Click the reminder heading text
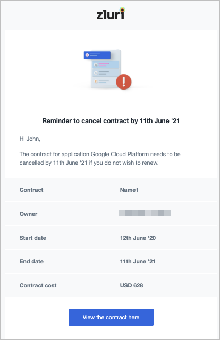Viewport: 220px width, 340px height. click(111, 121)
